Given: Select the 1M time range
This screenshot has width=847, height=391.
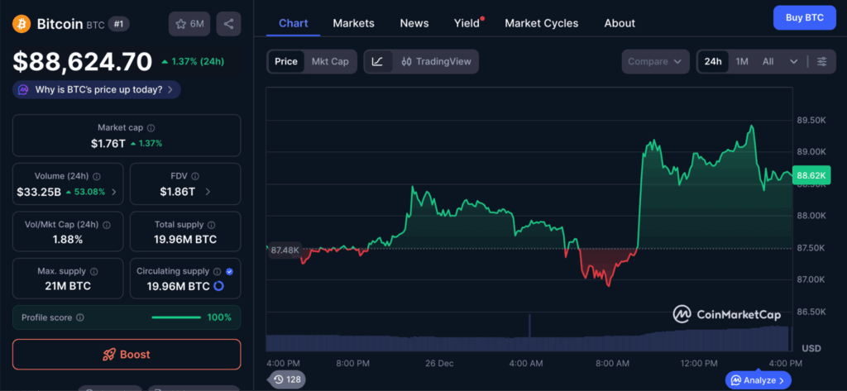Looking at the screenshot, I should coord(742,62).
